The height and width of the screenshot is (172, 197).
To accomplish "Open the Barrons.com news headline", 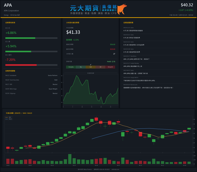I will pos(149,88).
